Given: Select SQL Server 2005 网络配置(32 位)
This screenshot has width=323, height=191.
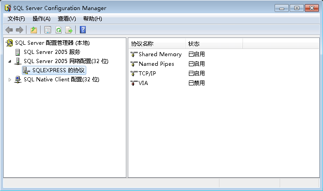Looking at the screenshot, I should click(x=66, y=61).
